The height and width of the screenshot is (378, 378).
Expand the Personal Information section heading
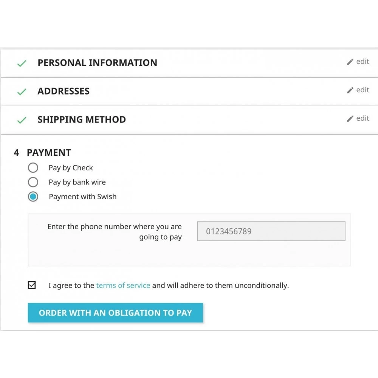point(98,63)
